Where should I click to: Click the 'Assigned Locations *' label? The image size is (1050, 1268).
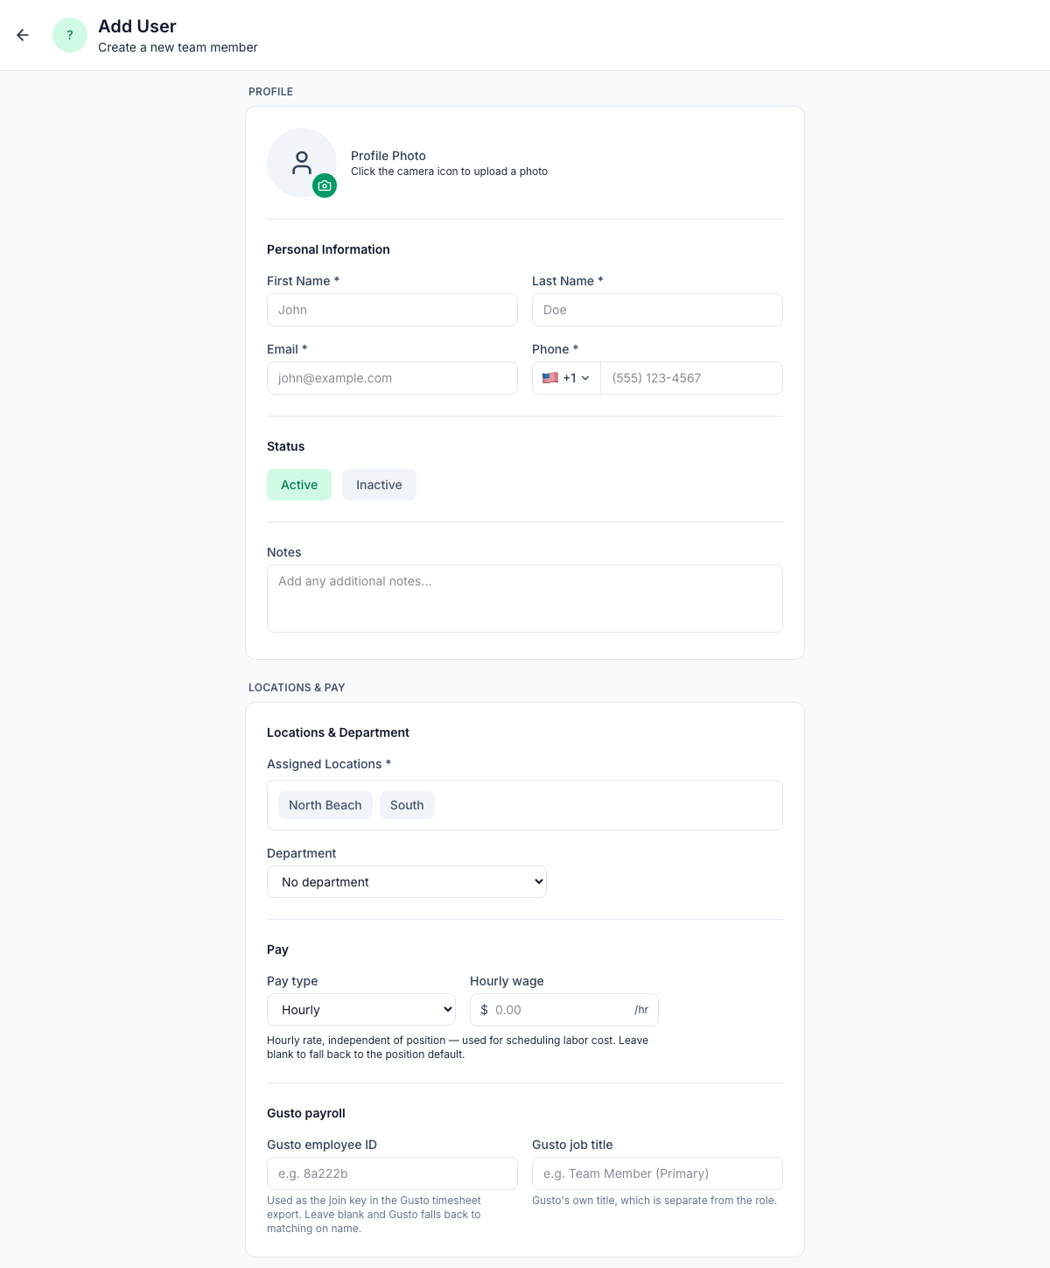pyautogui.click(x=329, y=764)
